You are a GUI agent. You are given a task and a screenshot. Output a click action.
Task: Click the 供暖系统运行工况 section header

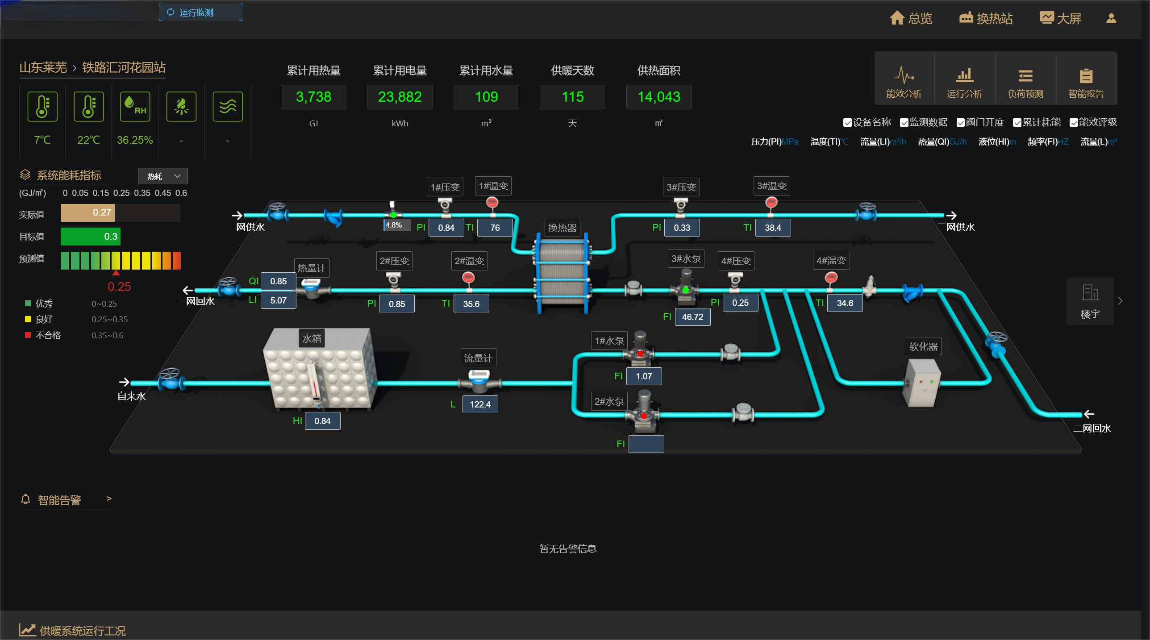tap(72, 630)
